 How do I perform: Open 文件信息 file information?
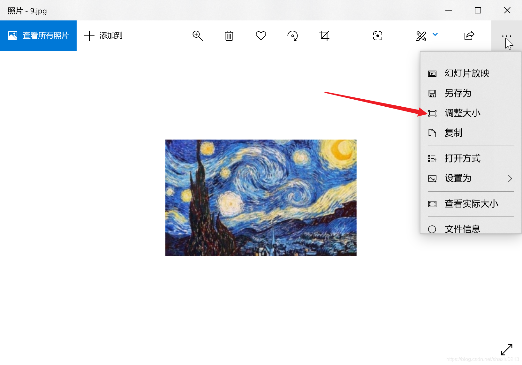[471, 229]
